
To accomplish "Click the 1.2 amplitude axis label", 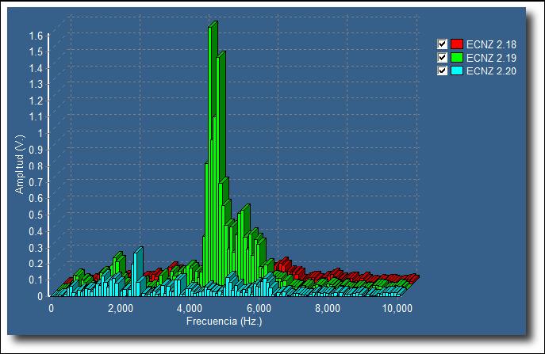I will pos(36,101).
